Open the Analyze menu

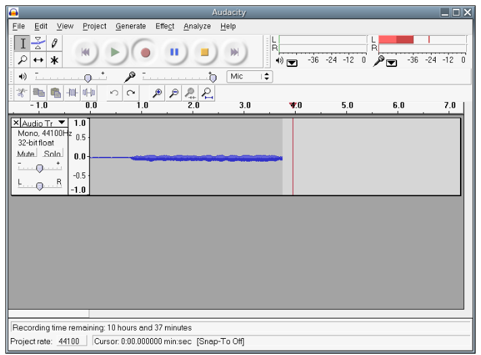[197, 26]
